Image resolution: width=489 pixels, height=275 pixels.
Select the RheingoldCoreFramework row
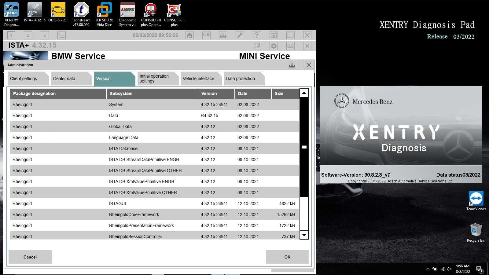click(155, 215)
